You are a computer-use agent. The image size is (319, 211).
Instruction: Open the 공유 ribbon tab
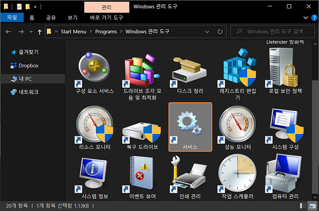[x=51, y=18]
